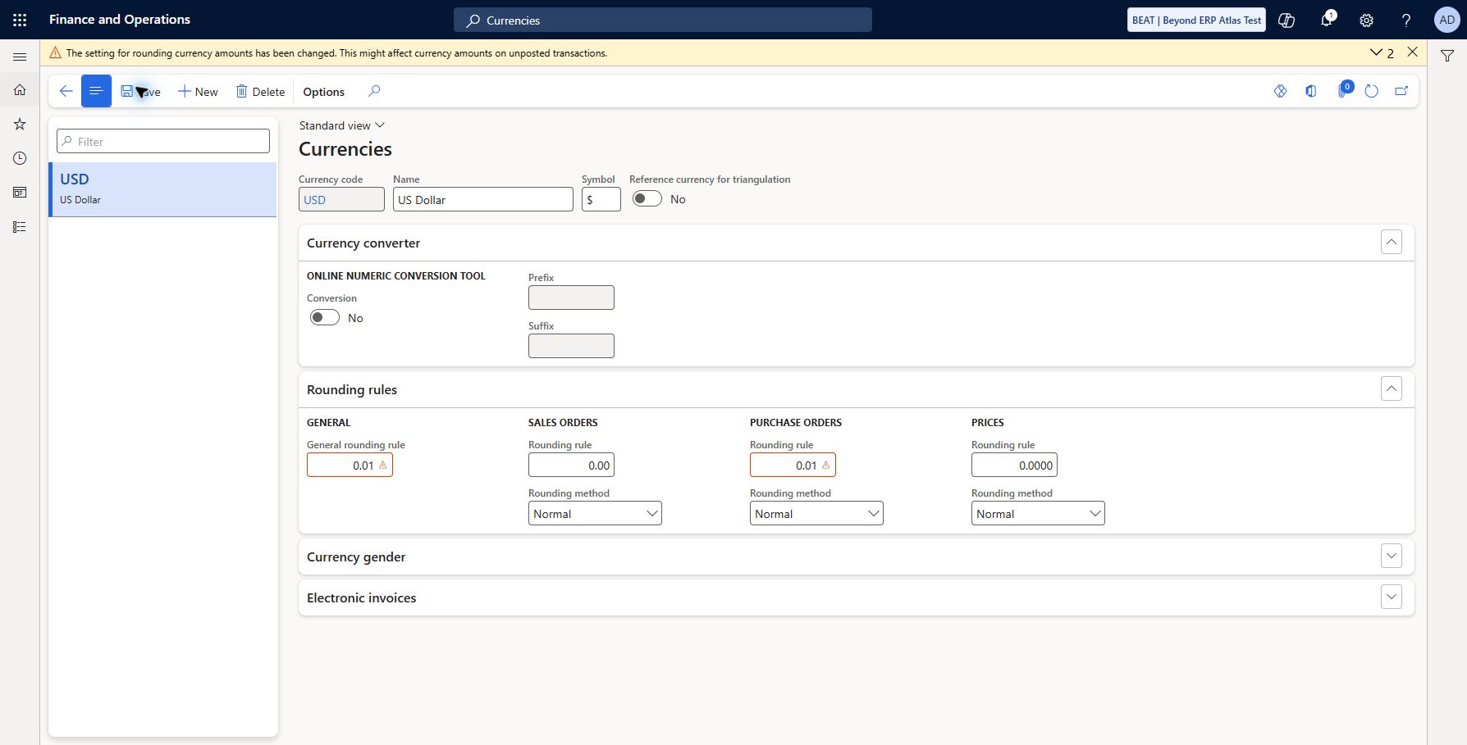Viewport: 1467px width, 745px height.
Task: Toggle the list view pane button
Action: [x=96, y=91]
